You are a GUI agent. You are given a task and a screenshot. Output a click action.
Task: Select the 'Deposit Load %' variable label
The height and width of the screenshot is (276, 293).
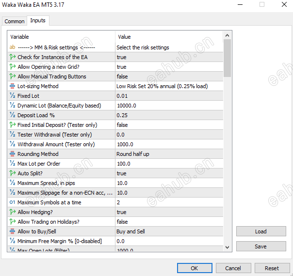click(36, 115)
